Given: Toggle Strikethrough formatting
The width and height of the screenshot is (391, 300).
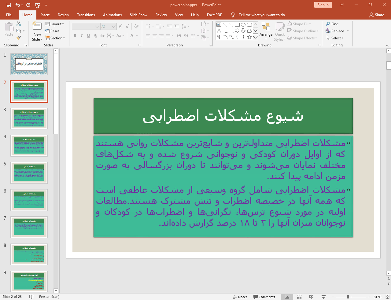Looking at the screenshot, I should (x=102, y=36).
